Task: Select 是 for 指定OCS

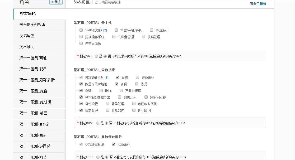Action: click(98, 157)
